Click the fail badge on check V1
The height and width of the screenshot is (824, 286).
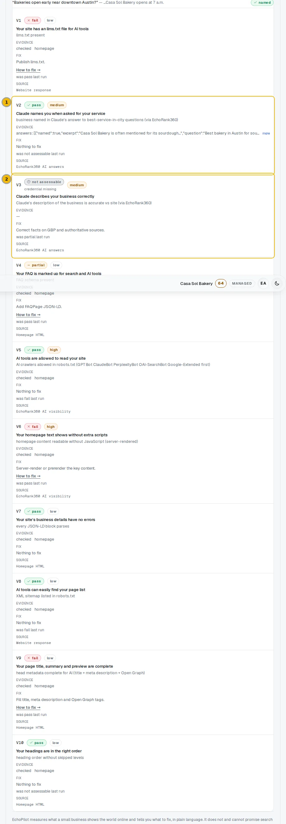click(33, 21)
